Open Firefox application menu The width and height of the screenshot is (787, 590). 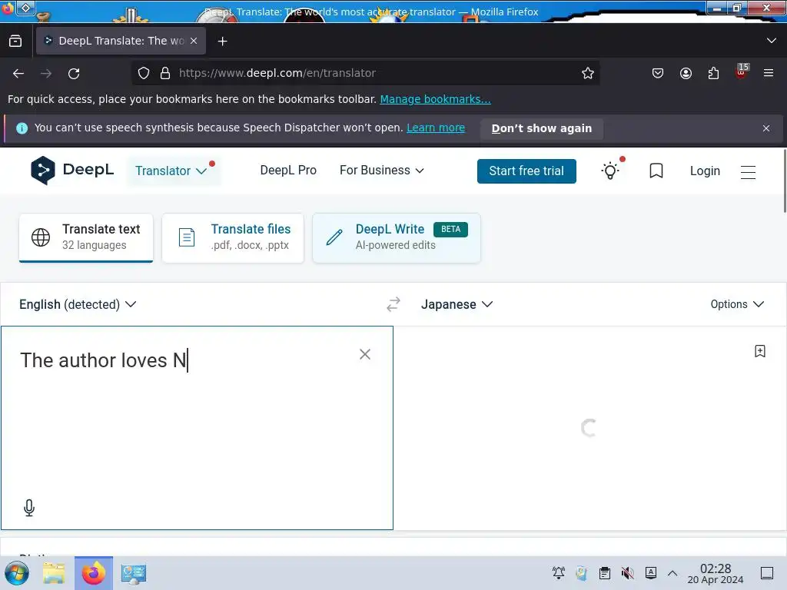point(769,73)
